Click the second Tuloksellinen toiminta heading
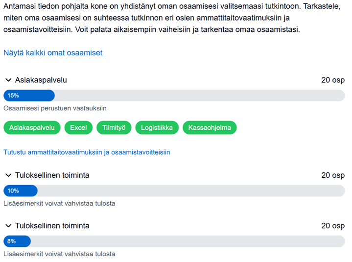The height and width of the screenshot is (262, 352). pos(52,226)
